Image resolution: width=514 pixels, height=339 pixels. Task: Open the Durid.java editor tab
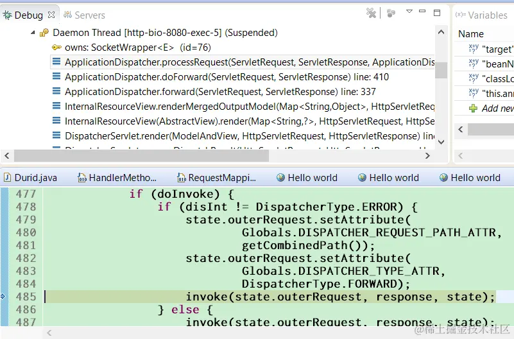pyautogui.click(x=31, y=178)
